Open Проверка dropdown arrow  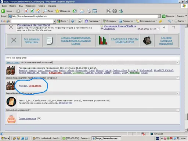point(117,21)
